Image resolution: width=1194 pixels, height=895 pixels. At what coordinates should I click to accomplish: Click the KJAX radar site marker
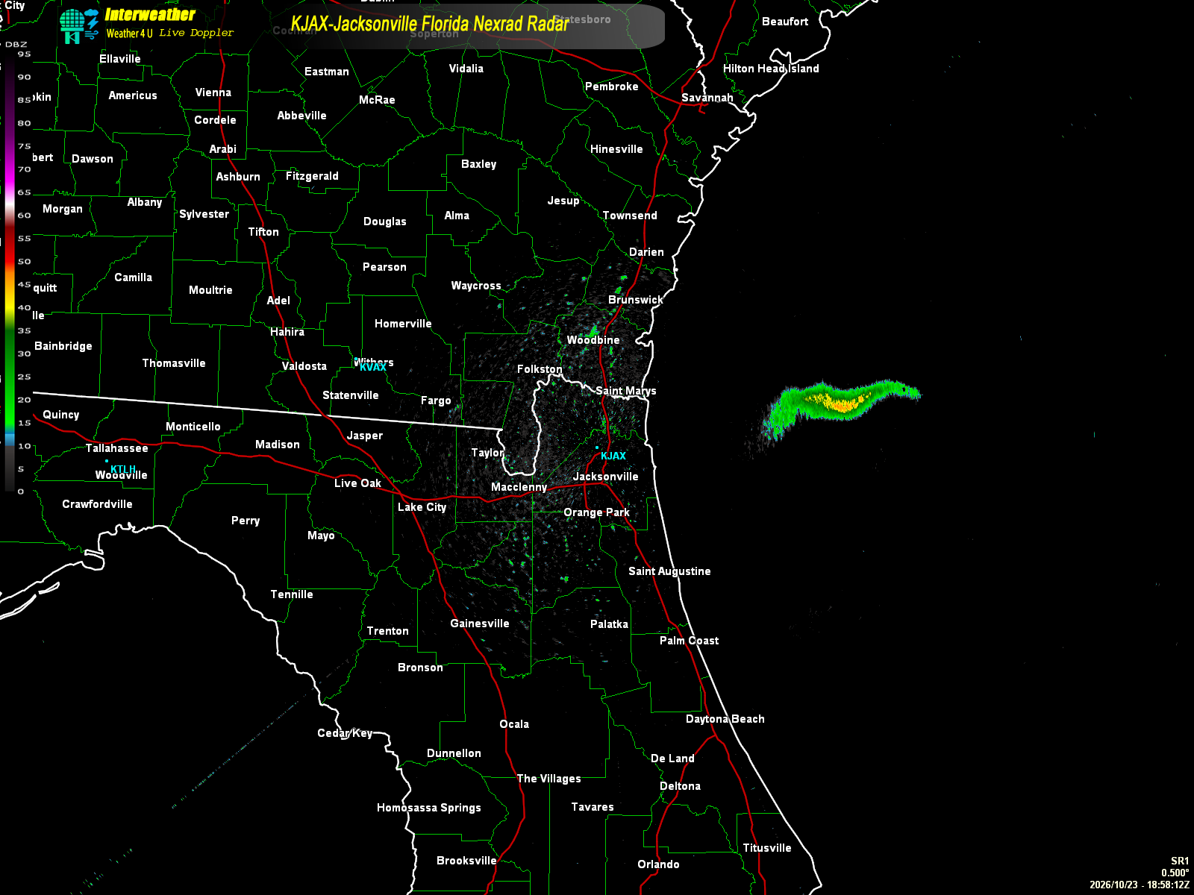click(597, 447)
